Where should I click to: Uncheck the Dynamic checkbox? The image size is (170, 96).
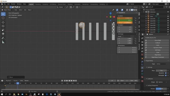166,73
